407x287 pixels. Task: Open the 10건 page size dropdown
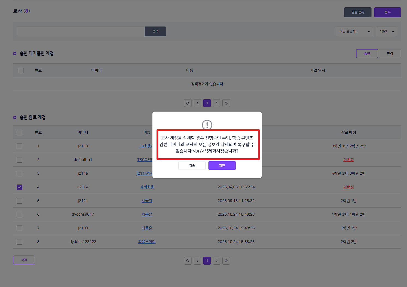pyautogui.click(x=387, y=31)
